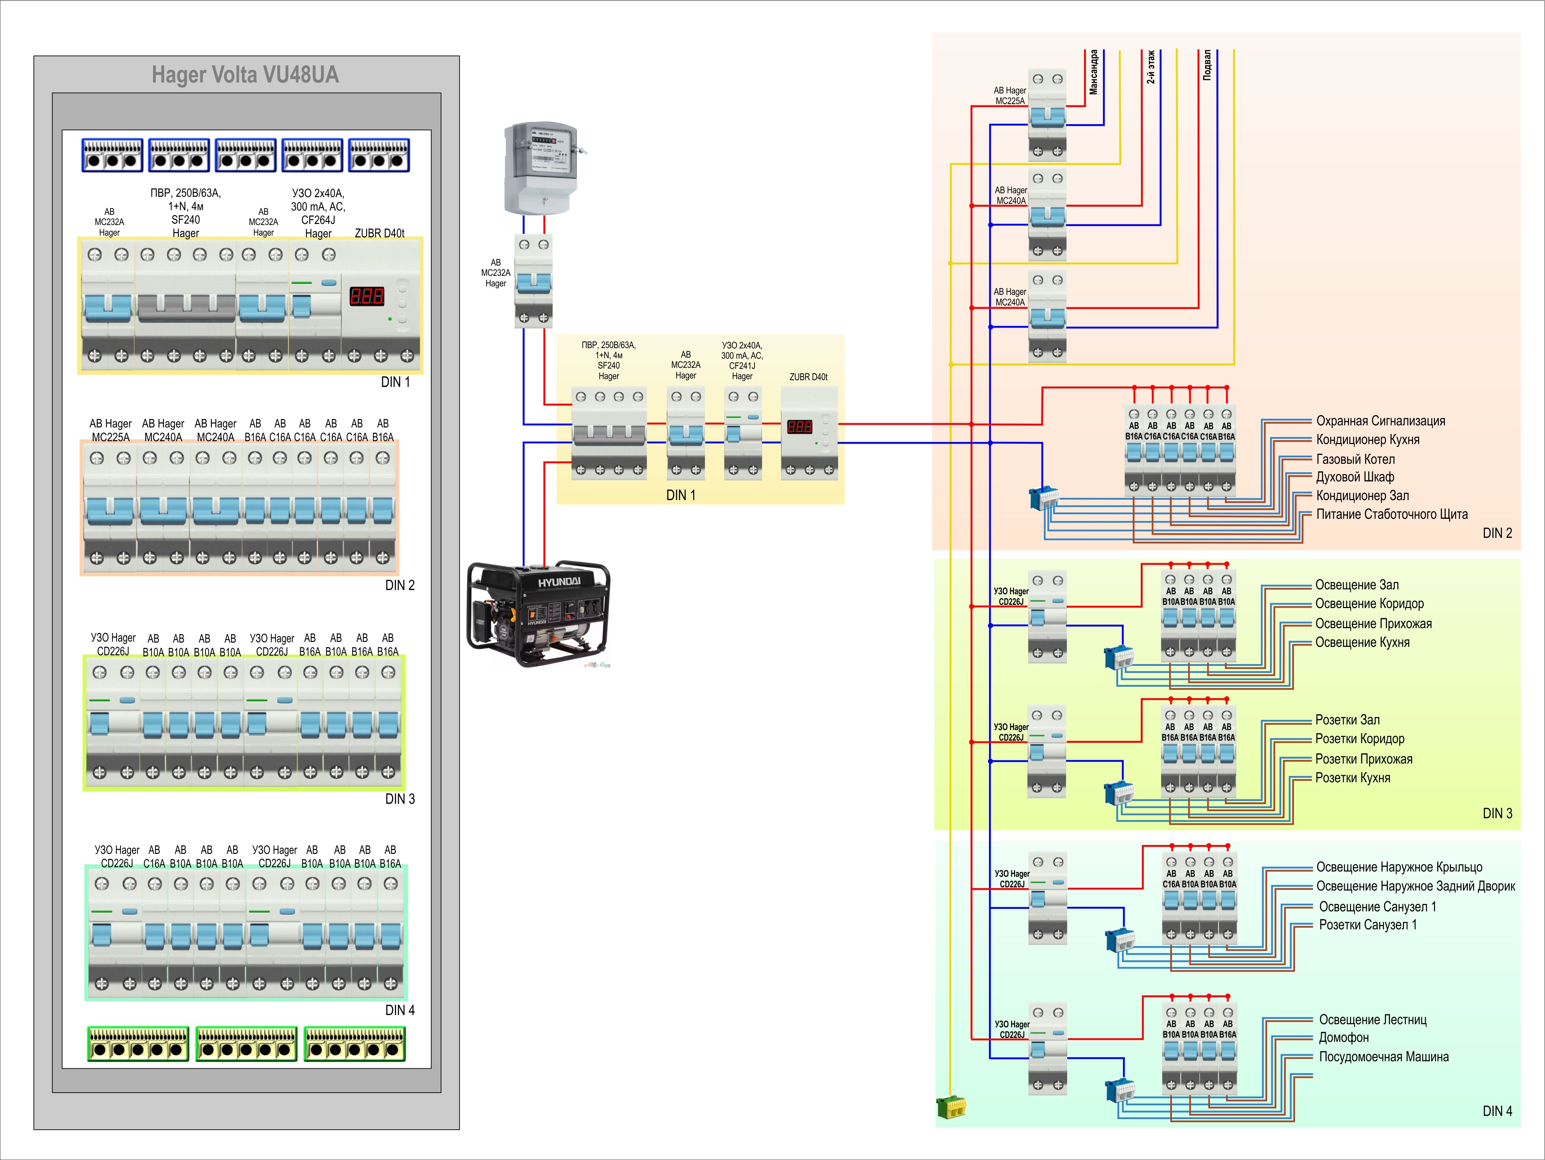Image resolution: width=1545 pixels, height=1160 pixels.
Task: Select the CD226J RCD feeding Розетки Зал group
Action: click(1047, 751)
